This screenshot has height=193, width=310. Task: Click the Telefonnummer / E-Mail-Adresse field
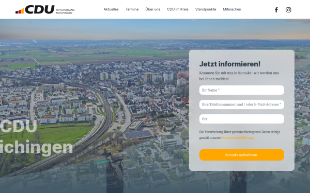point(242,104)
